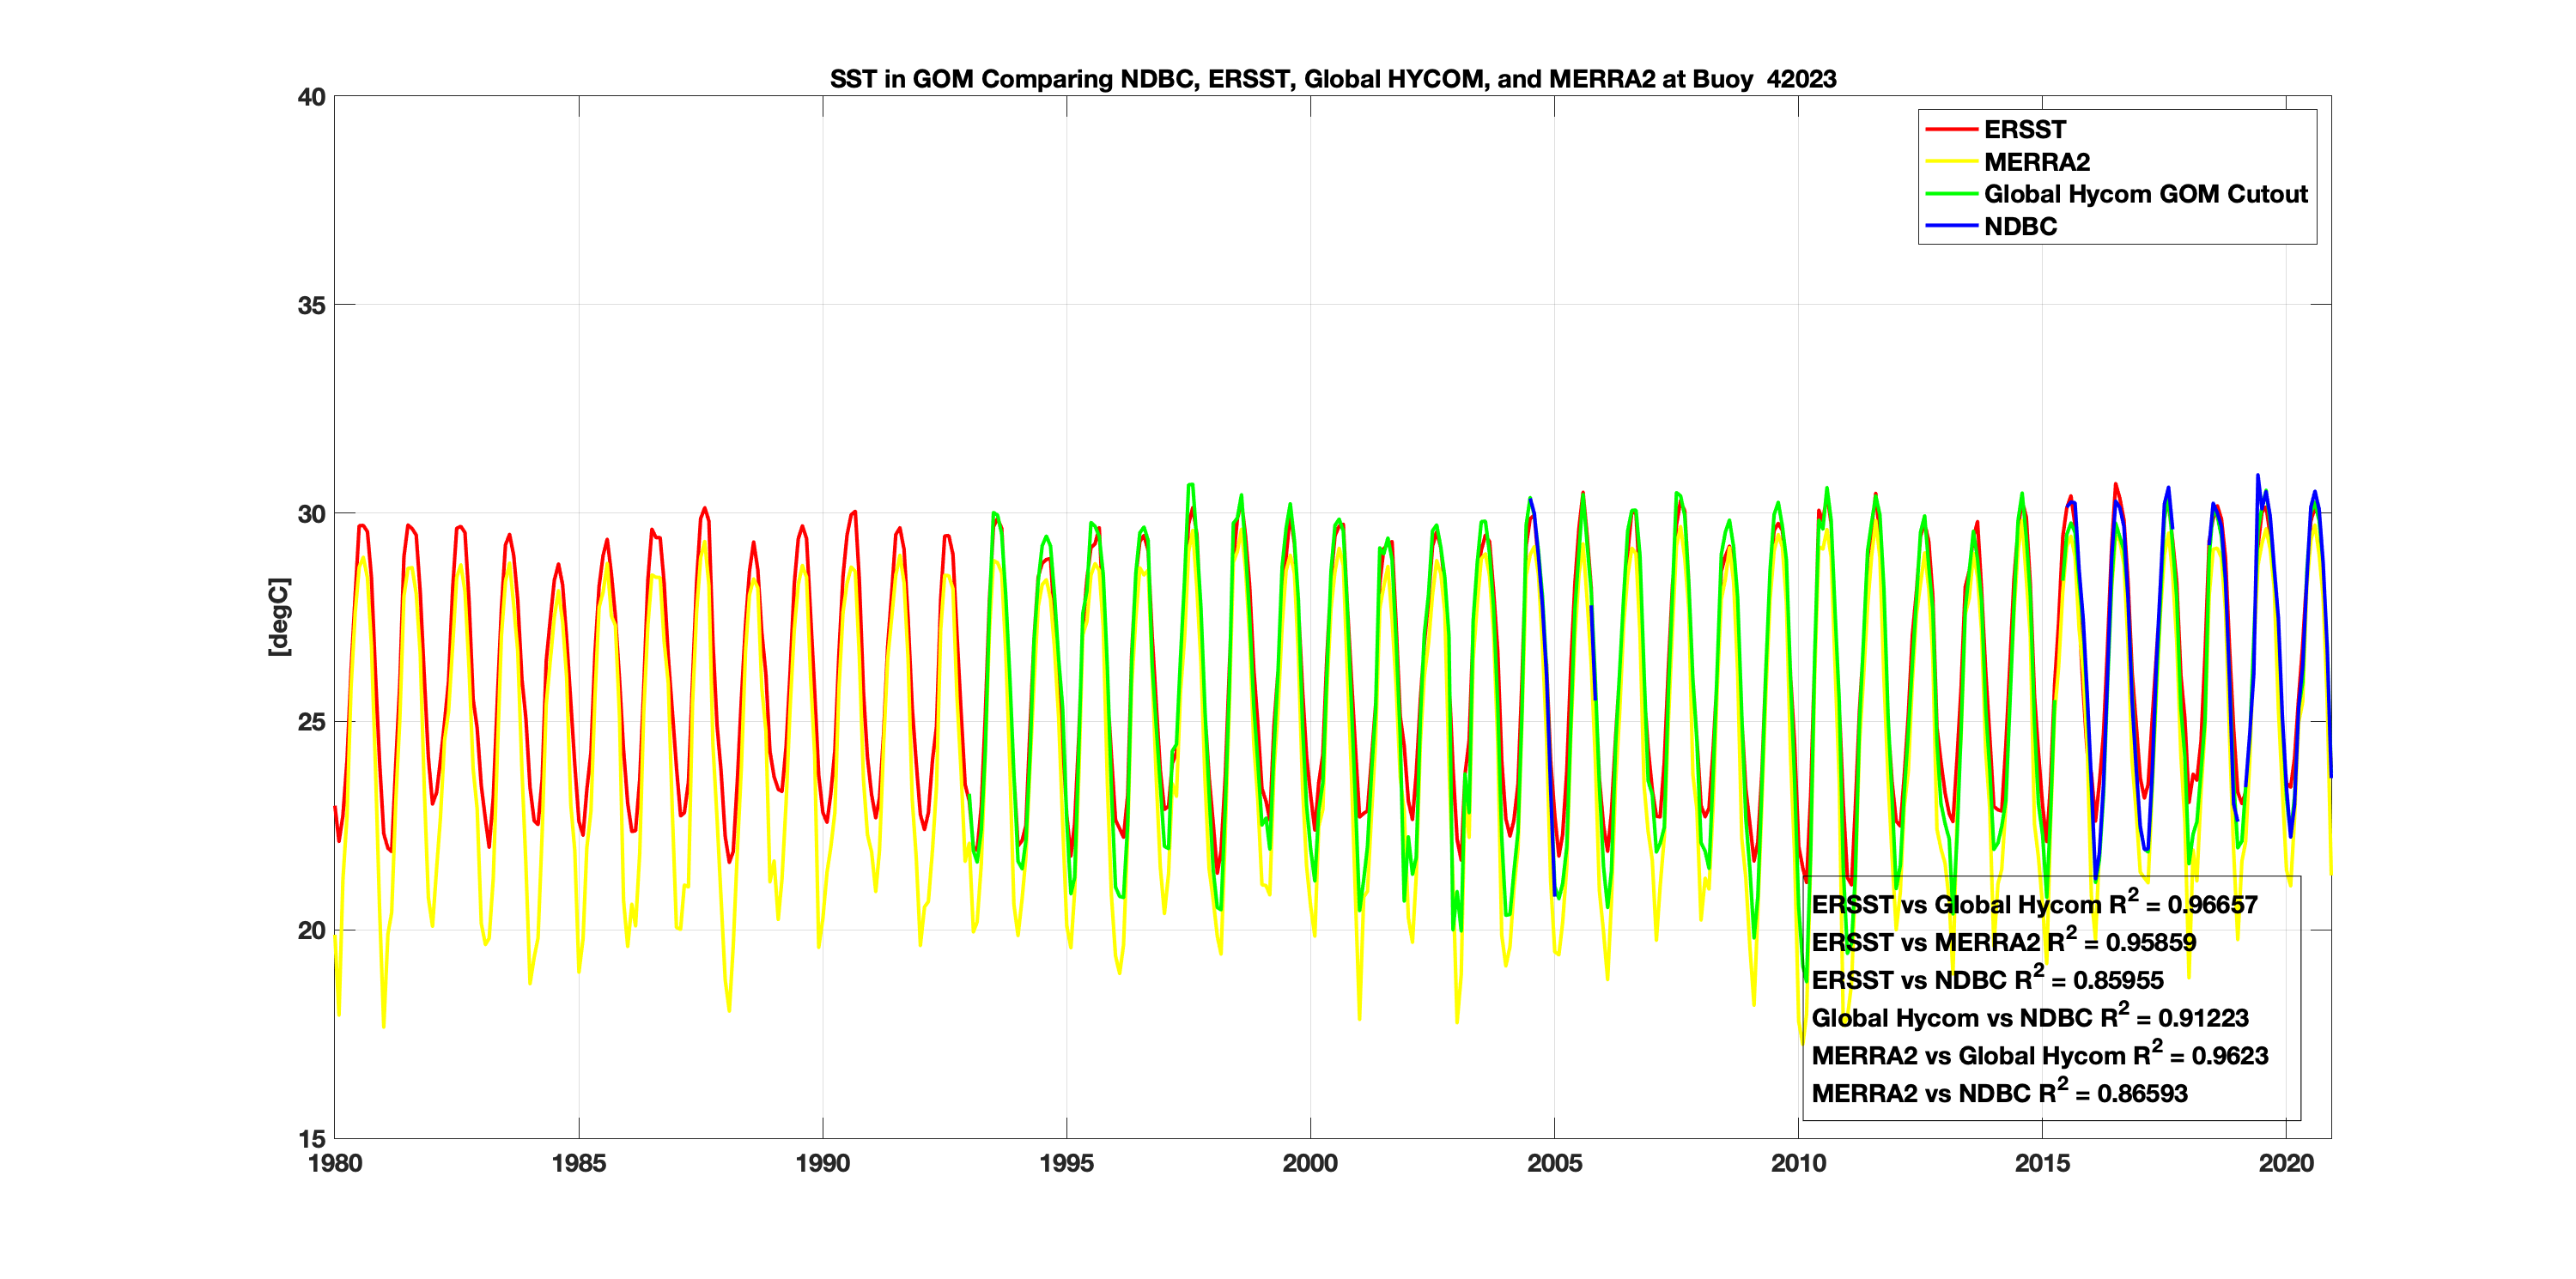Click the 40 y-axis tick label
This screenshot has width=2576, height=1279.
[311, 97]
